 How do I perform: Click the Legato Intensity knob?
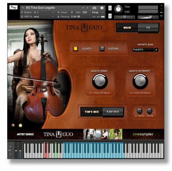click(x=140, y=81)
